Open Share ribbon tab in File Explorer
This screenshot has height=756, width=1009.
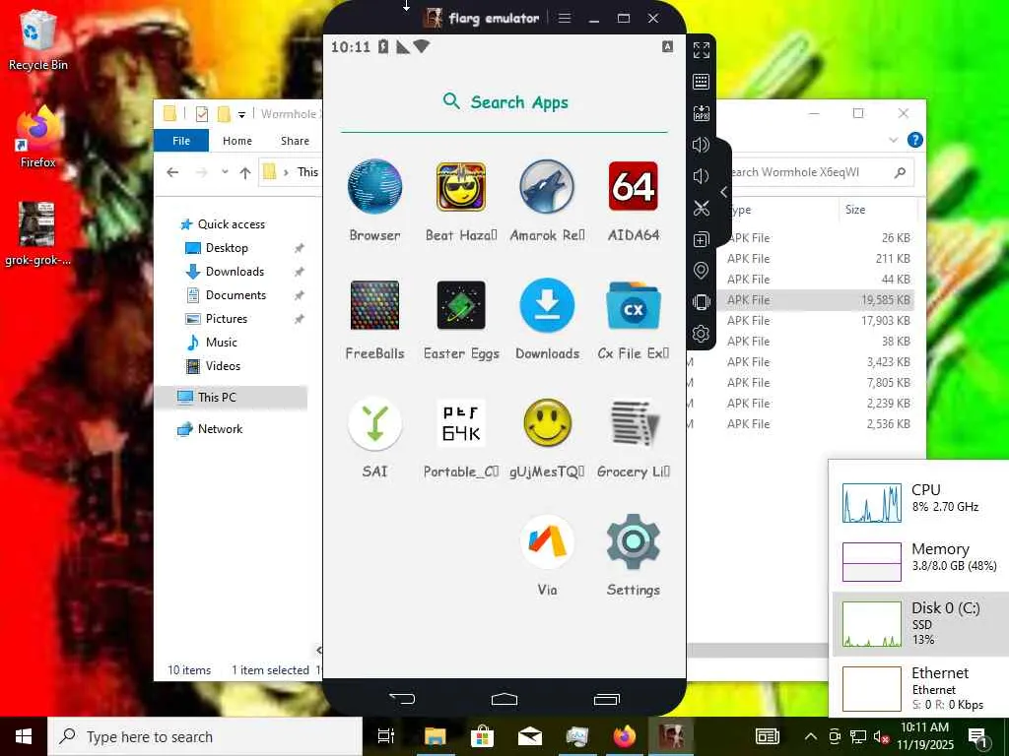click(x=295, y=141)
